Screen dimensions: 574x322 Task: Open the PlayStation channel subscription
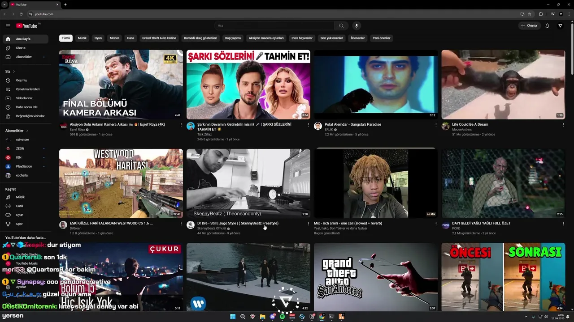[x=25, y=166]
